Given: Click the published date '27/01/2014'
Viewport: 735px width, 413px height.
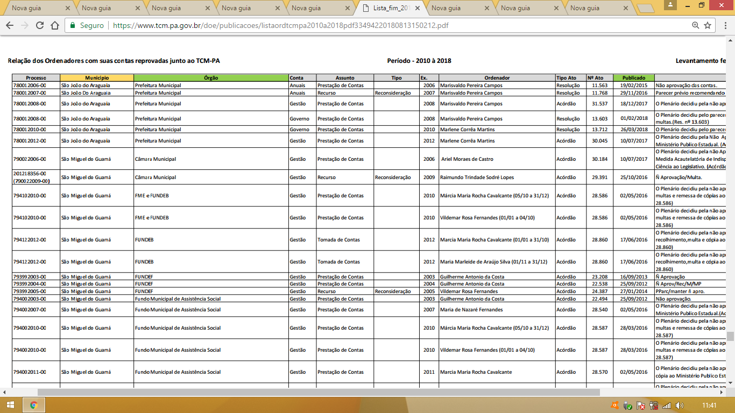Looking at the screenshot, I should tap(634, 291).
